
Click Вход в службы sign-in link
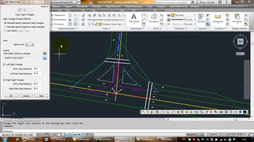click(x=207, y=2)
